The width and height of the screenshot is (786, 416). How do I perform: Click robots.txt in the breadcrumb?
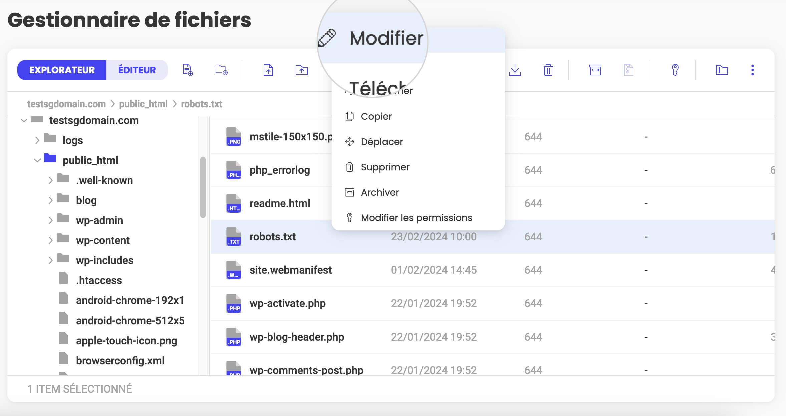(202, 104)
